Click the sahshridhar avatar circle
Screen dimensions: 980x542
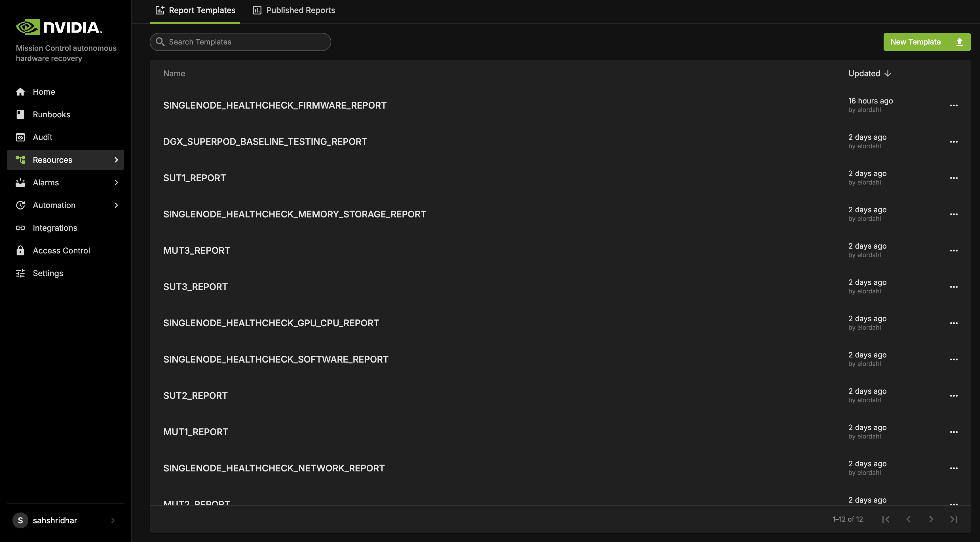click(x=20, y=520)
